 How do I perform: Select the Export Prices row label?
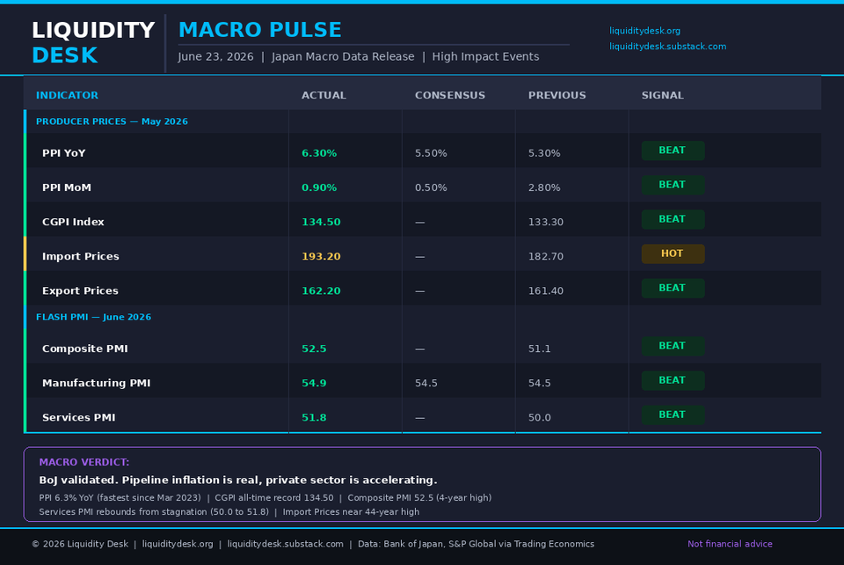(80, 290)
